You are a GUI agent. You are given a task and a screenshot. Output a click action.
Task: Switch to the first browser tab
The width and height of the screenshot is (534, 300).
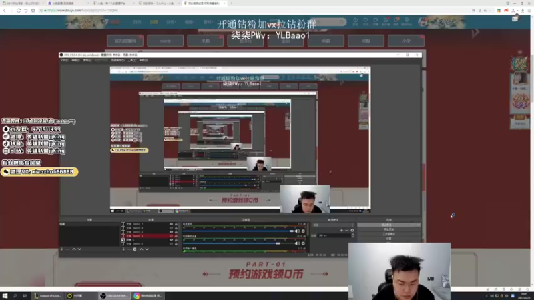(22, 3)
